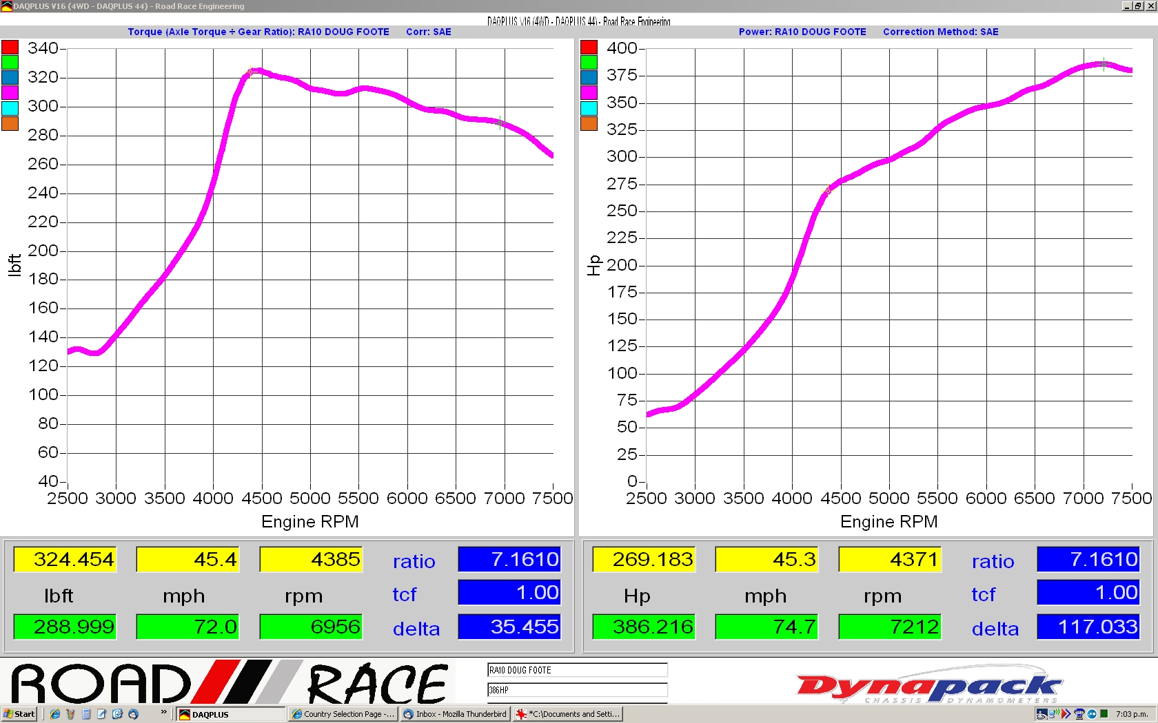Image resolution: width=1158 pixels, height=723 pixels.
Task: Click the Dynapack logo
Action: click(928, 687)
